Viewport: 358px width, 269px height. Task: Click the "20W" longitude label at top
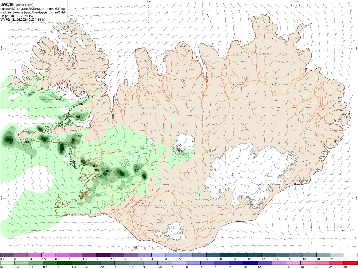point(149,1)
